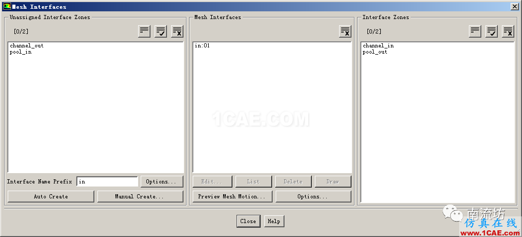Image resolution: width=522 pixels, height=237 pixels.
Task: Click the Draw button
Action: 333,181
